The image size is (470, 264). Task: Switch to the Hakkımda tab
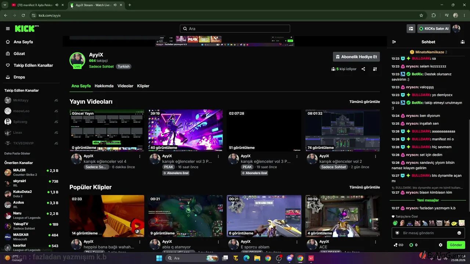pos(104,86)
